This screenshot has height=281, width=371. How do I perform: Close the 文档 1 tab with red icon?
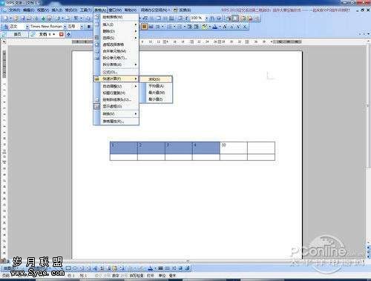click(x=62, y=34)
